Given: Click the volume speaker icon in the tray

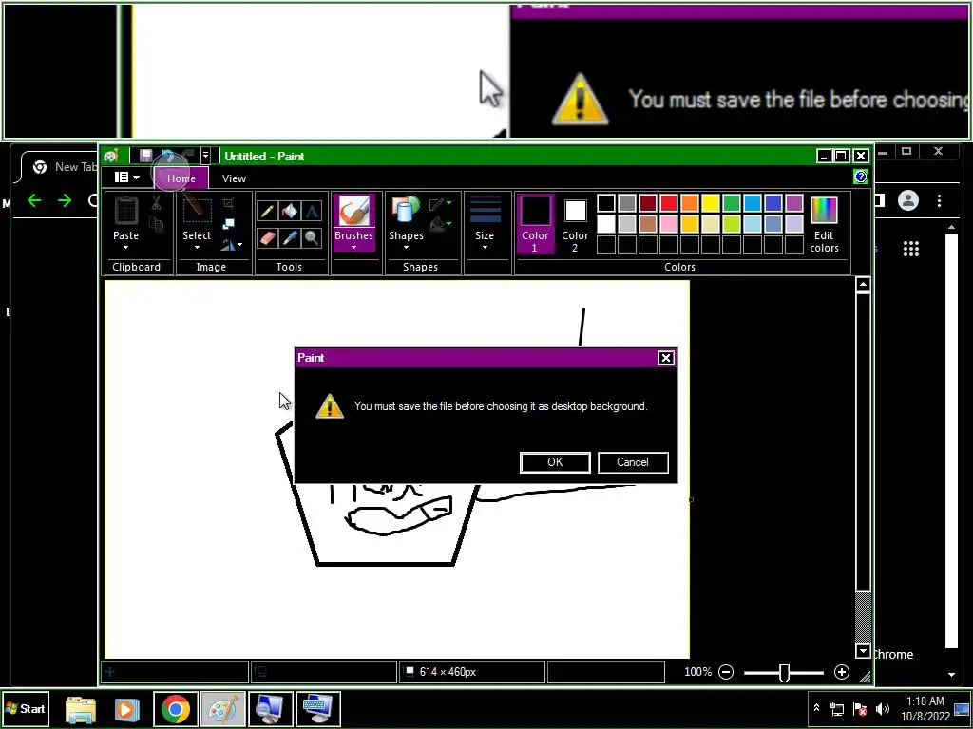Looking at the screenshot, I should (x=882, y=708).
